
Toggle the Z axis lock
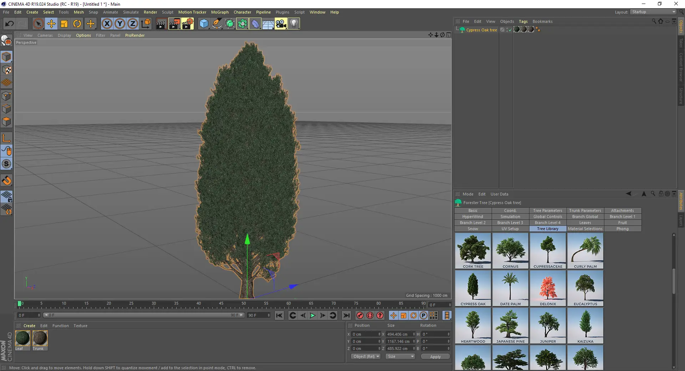click(132, 24)
